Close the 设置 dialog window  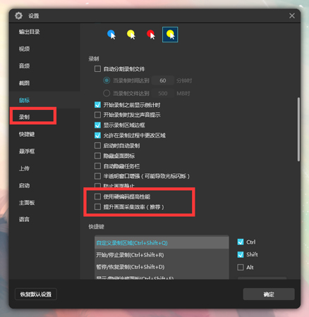[x=292, y=15]
